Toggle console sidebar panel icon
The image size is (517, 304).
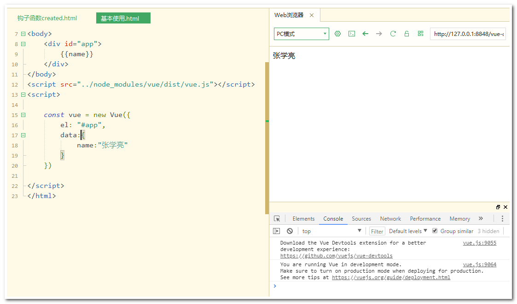(x=277, y=231)
